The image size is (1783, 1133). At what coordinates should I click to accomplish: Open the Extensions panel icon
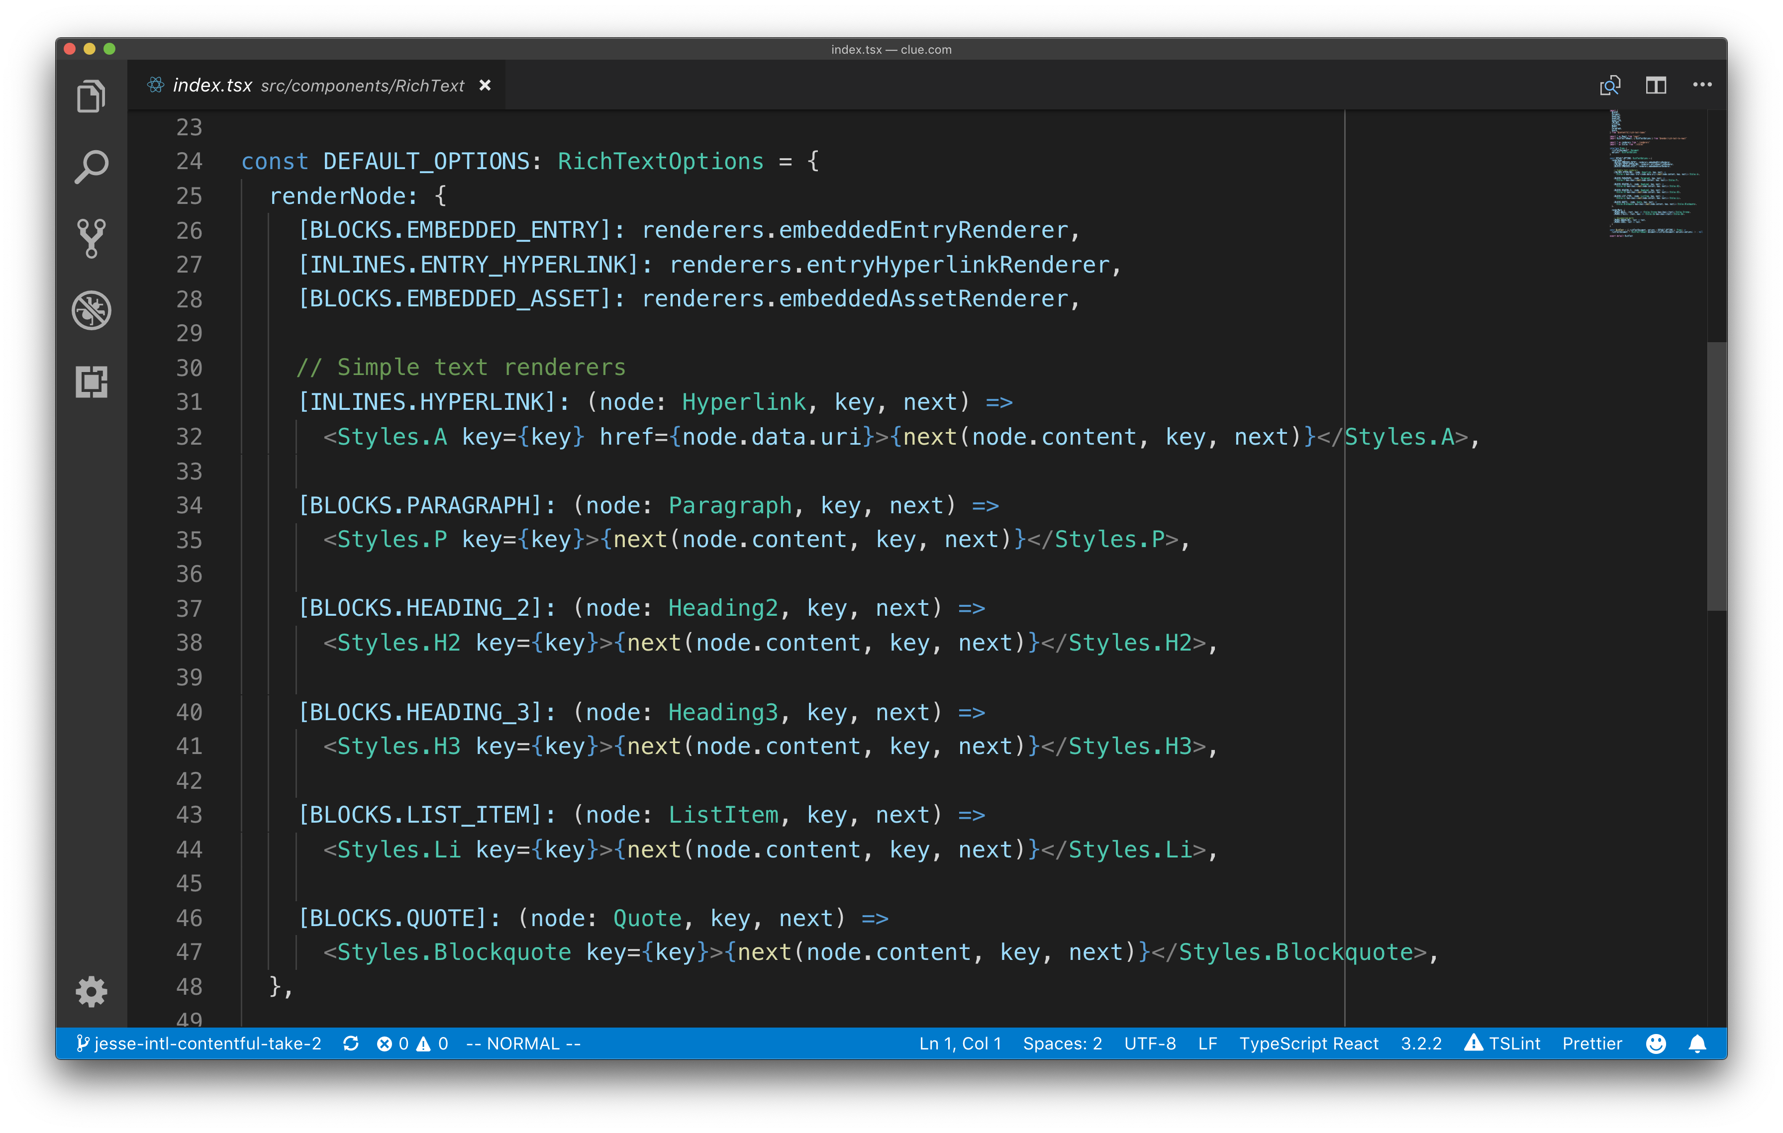point(91,382)
